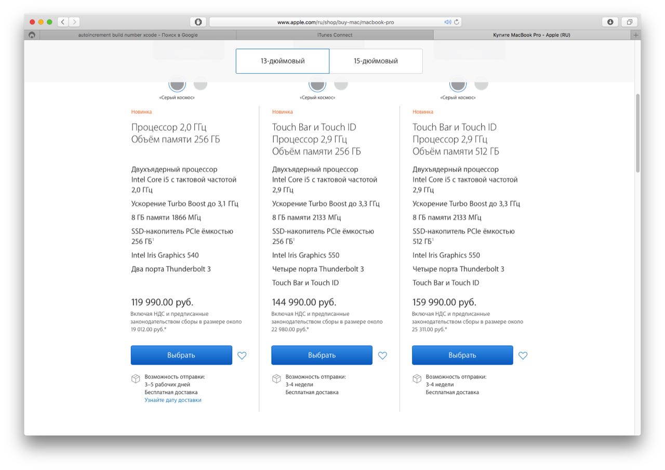Click the Safari address bar showing www.apple.com
Screen dimensions: 665x470
(x=336, y=22)
